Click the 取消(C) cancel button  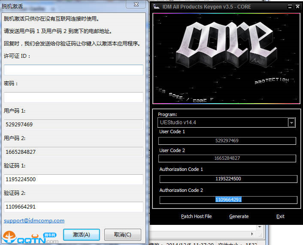coord(122,235)
